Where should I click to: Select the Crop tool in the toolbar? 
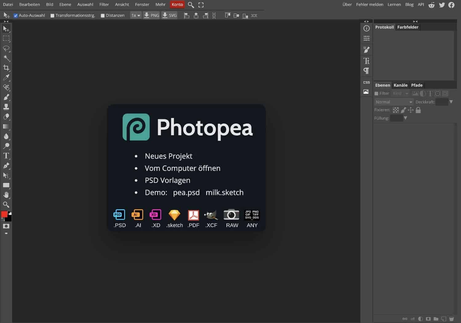6,68
